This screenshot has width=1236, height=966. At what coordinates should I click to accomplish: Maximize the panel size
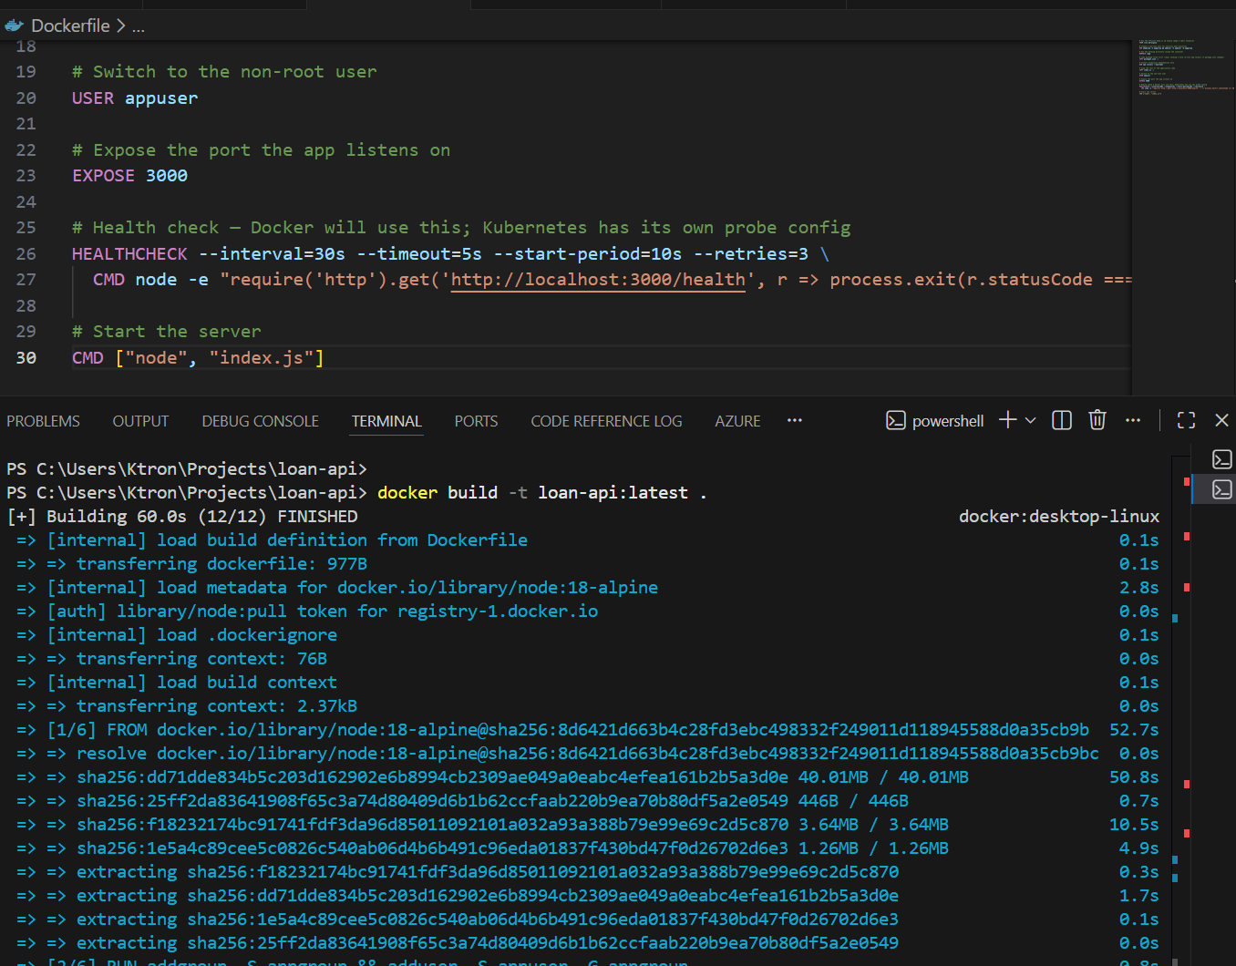(1186, 420)
